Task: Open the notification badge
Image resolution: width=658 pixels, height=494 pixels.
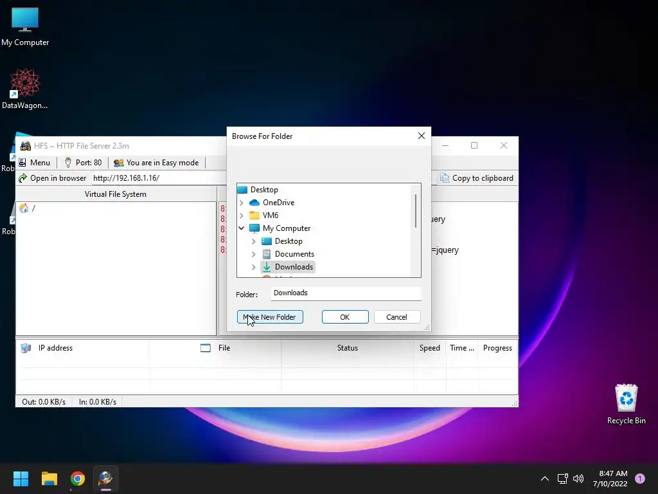Action: (640, 479)
